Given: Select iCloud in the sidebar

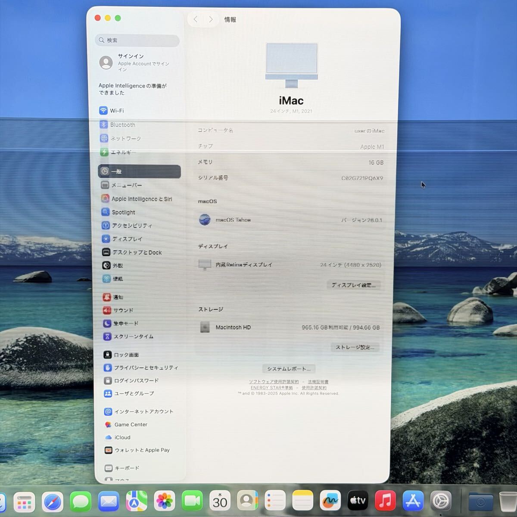Looking at the screenshot, I should pyautogui.click(x=122, y=437).
